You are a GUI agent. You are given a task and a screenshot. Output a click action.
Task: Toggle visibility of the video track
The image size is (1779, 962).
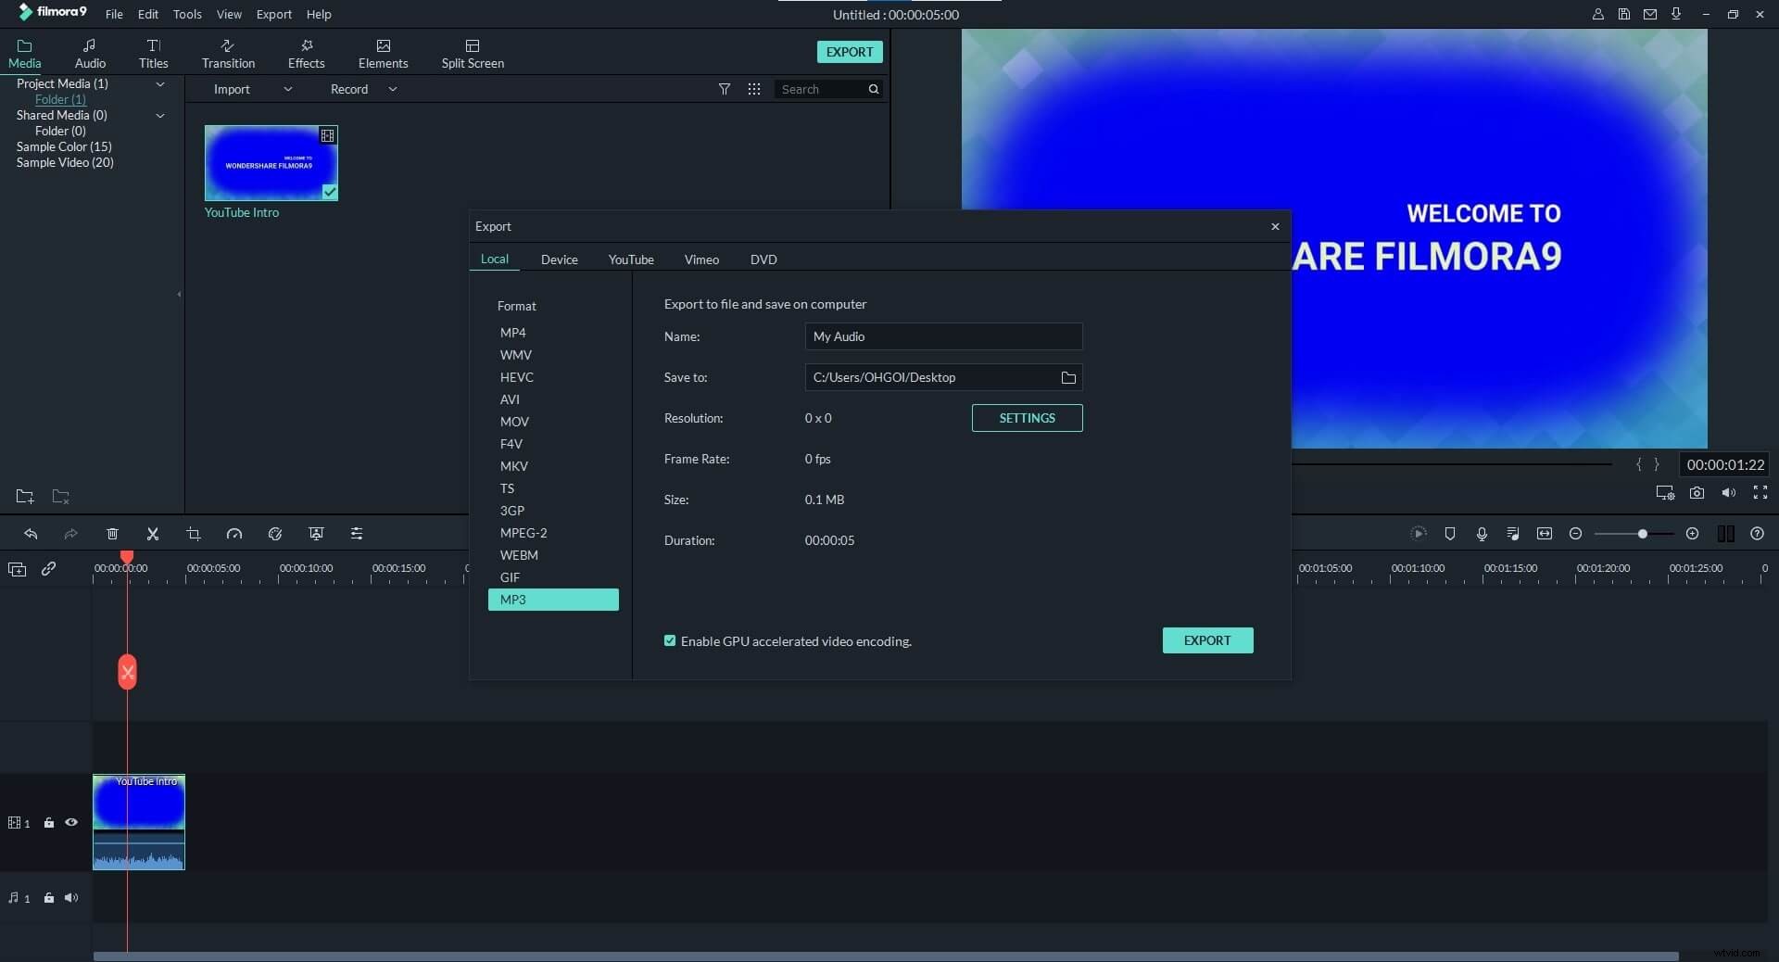point(71,823)
